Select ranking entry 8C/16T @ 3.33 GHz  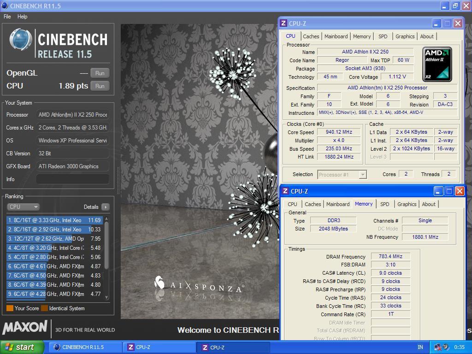55,220
